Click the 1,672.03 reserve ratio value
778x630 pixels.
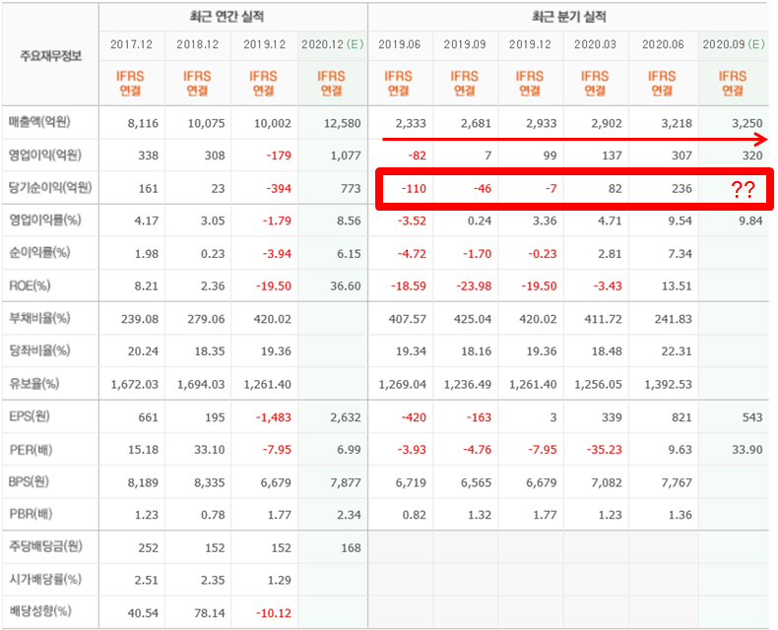point(135,385)
